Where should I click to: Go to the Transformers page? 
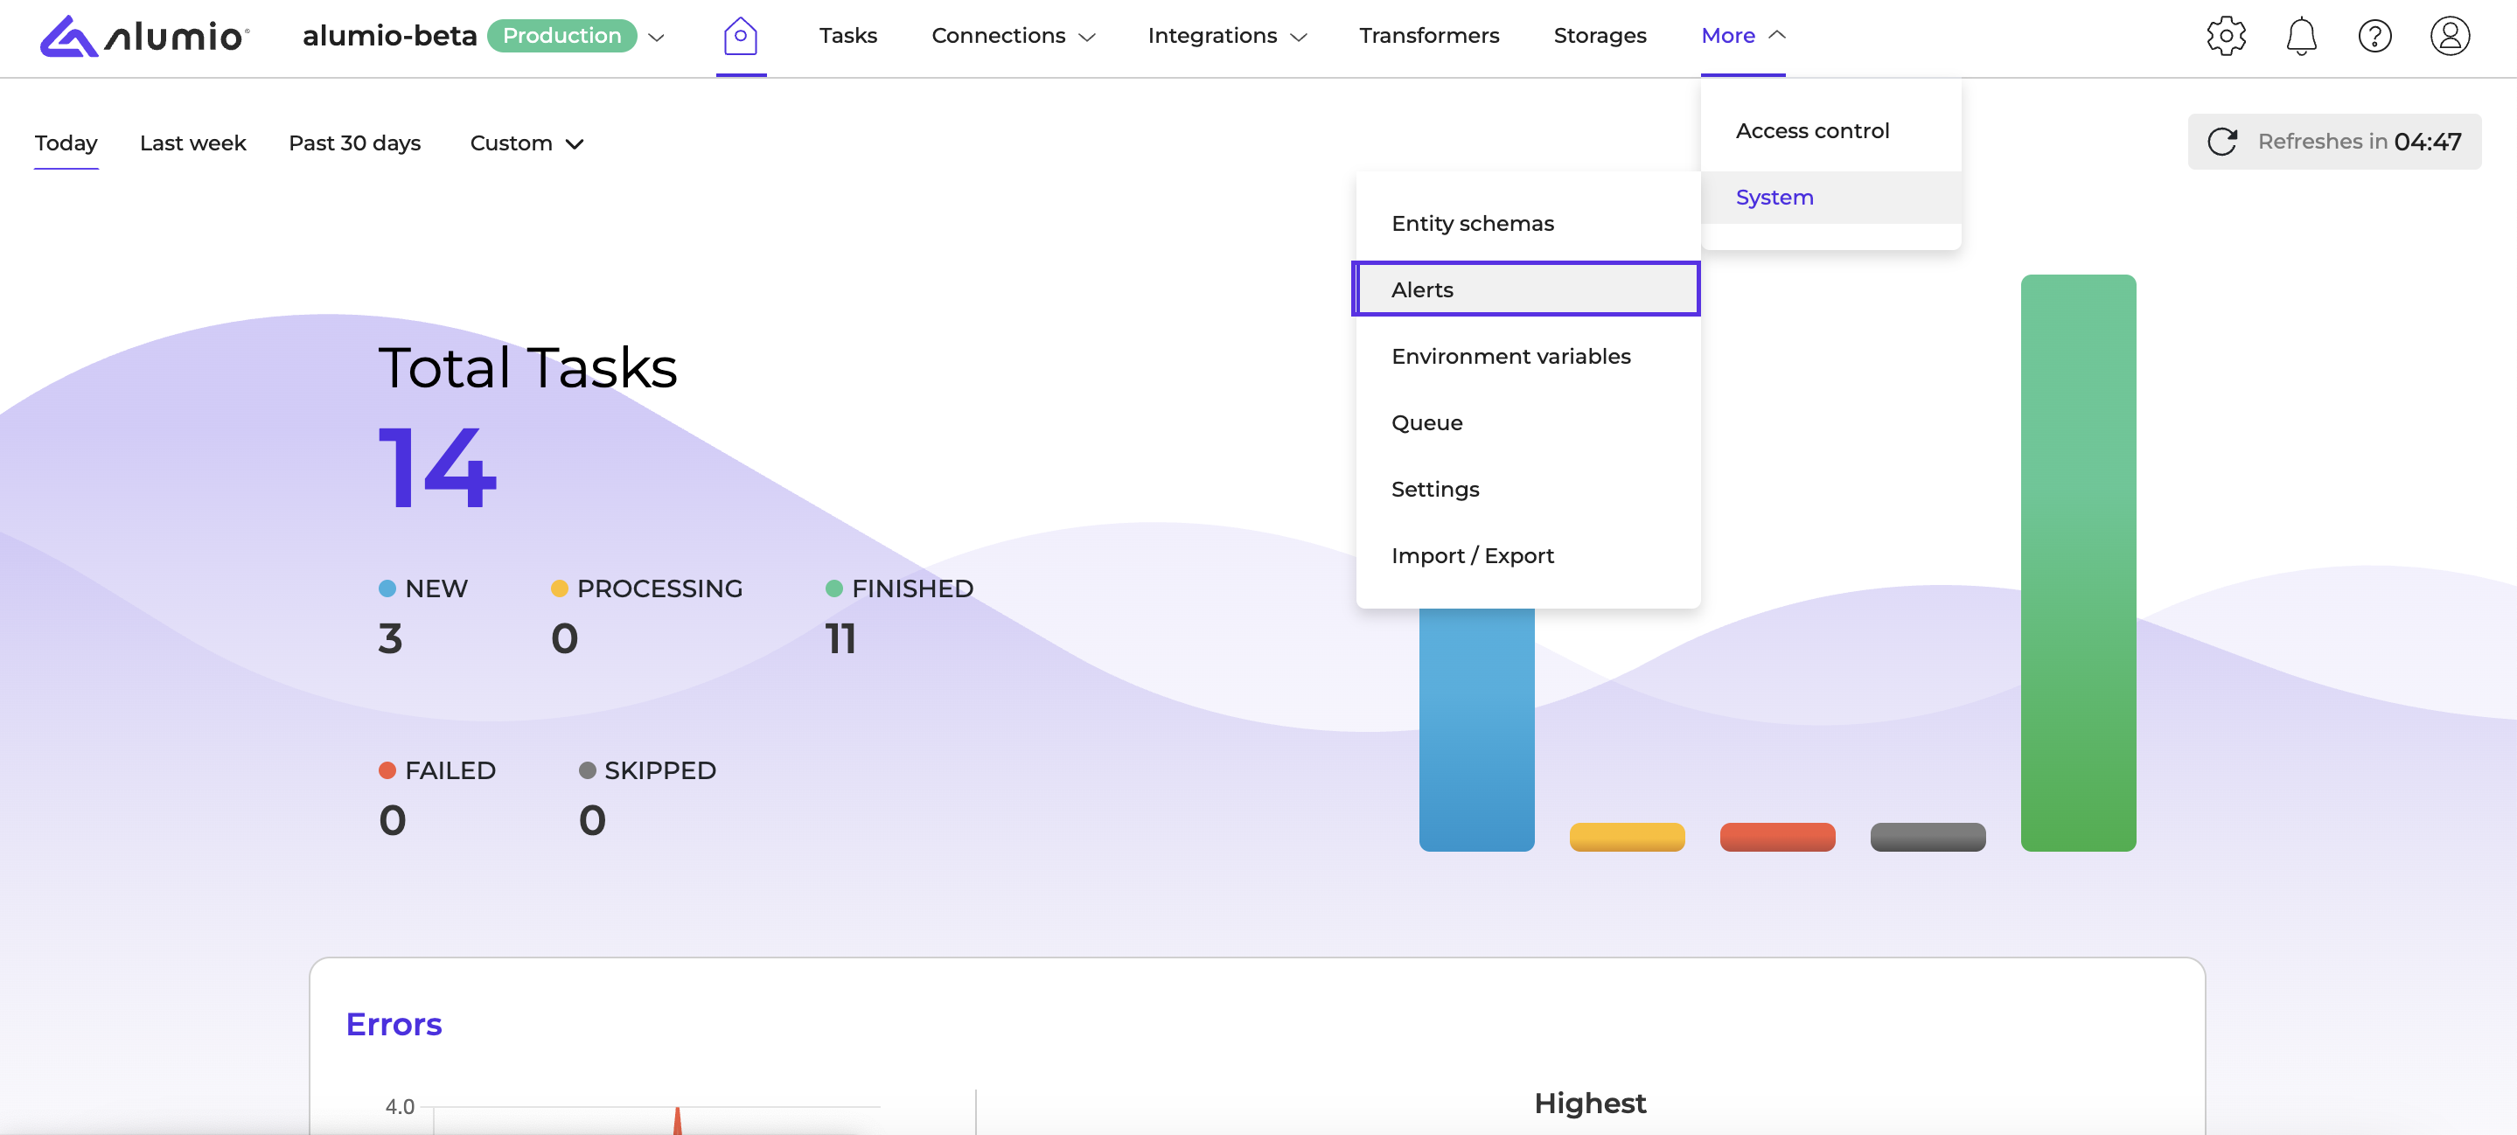[x=1428, y=36]
